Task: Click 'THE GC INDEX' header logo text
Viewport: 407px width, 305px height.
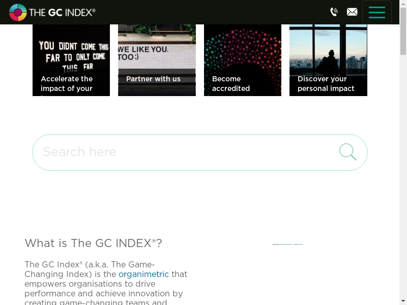Action: coord(62,12)
